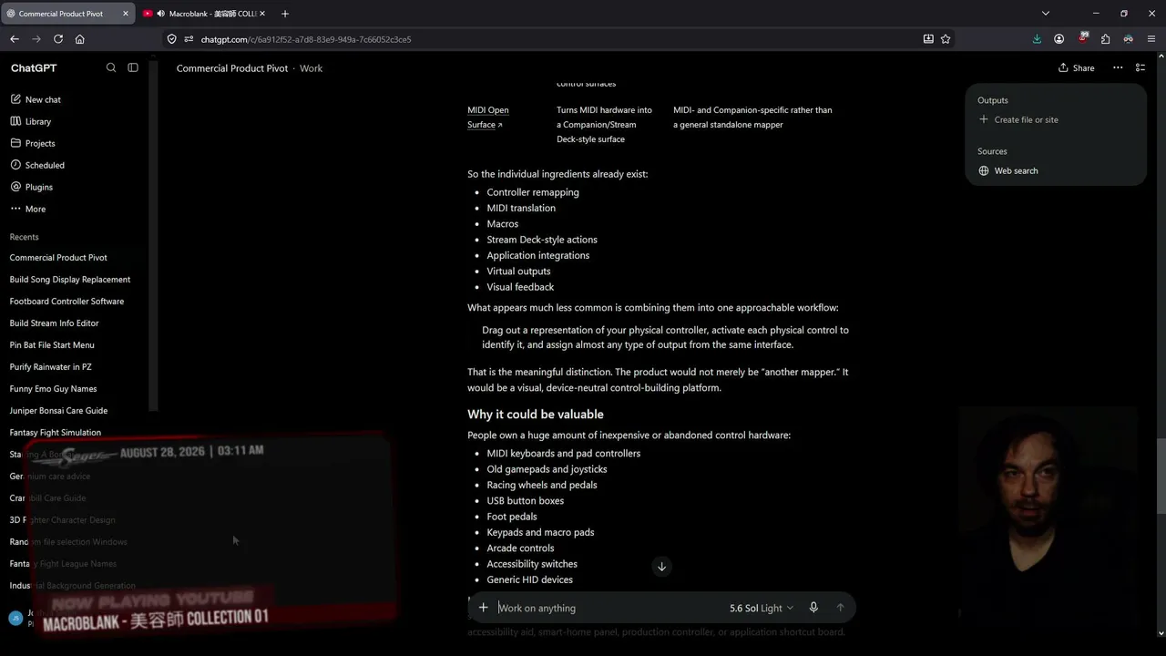Open the Library section

38,121
